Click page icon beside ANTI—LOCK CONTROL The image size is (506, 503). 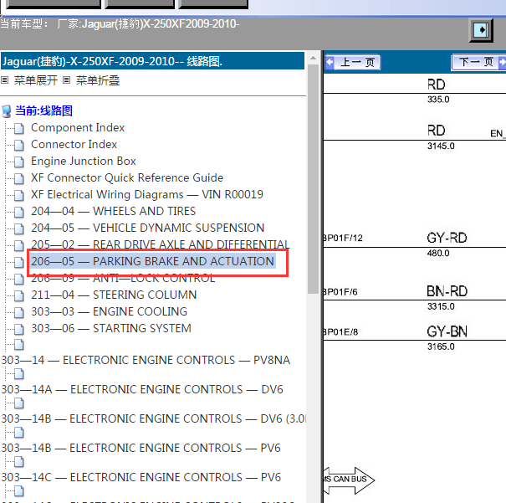[19, 280]
